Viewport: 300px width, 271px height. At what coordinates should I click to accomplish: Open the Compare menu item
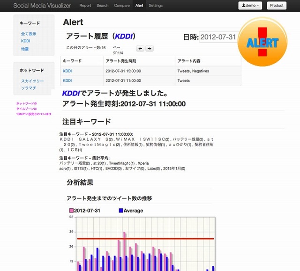[x=122, y=6]
